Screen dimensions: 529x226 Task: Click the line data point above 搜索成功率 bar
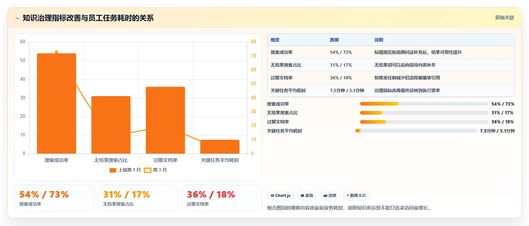pos(56,52)
